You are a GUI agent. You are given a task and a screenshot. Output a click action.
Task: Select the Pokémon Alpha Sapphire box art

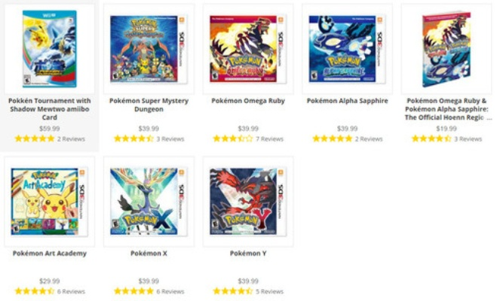347,49
